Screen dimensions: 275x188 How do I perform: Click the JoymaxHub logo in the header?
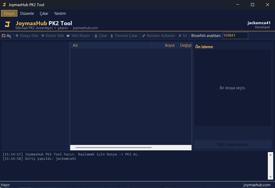click(7, 24)
